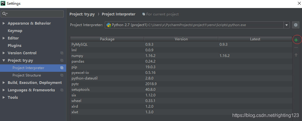The image size is (302, 121).
Task: Click Python icon in interpreter combo box
Action: (x=109, y=25)
